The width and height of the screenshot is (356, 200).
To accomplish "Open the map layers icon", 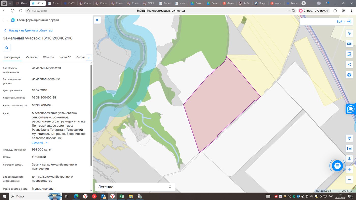I will 349,34.
